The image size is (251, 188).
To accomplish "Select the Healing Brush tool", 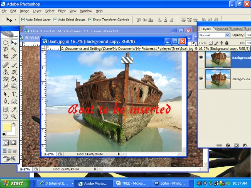I will click(5, 65).
